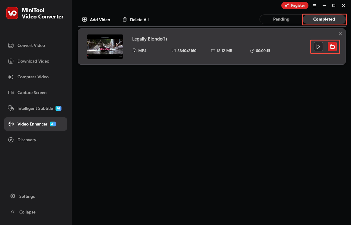This screenshot has height=225, width=351.
Task: Click the Legally Blonde(1) video thumbnail
Action: pyautogui.click(x=105, y=47)
